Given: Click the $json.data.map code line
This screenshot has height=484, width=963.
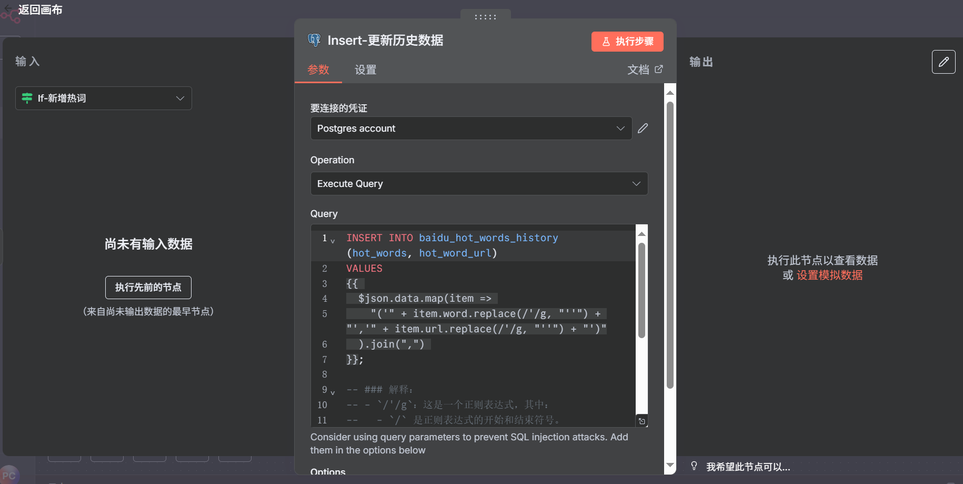Looking at the screenshot, I should pyautogui.click(x=422, y=299).
